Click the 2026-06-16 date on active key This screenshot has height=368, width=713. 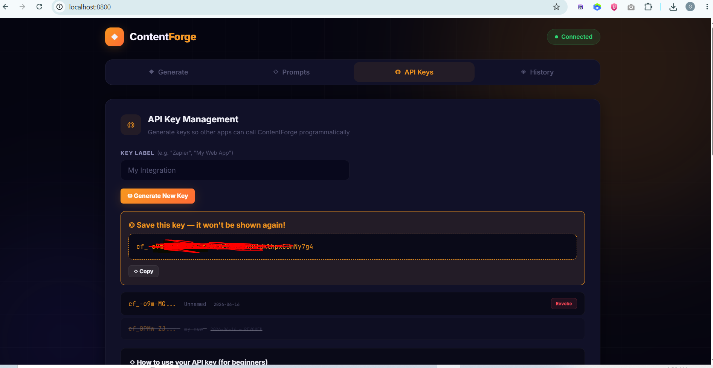pyautogui.click(x=227, y=304)
